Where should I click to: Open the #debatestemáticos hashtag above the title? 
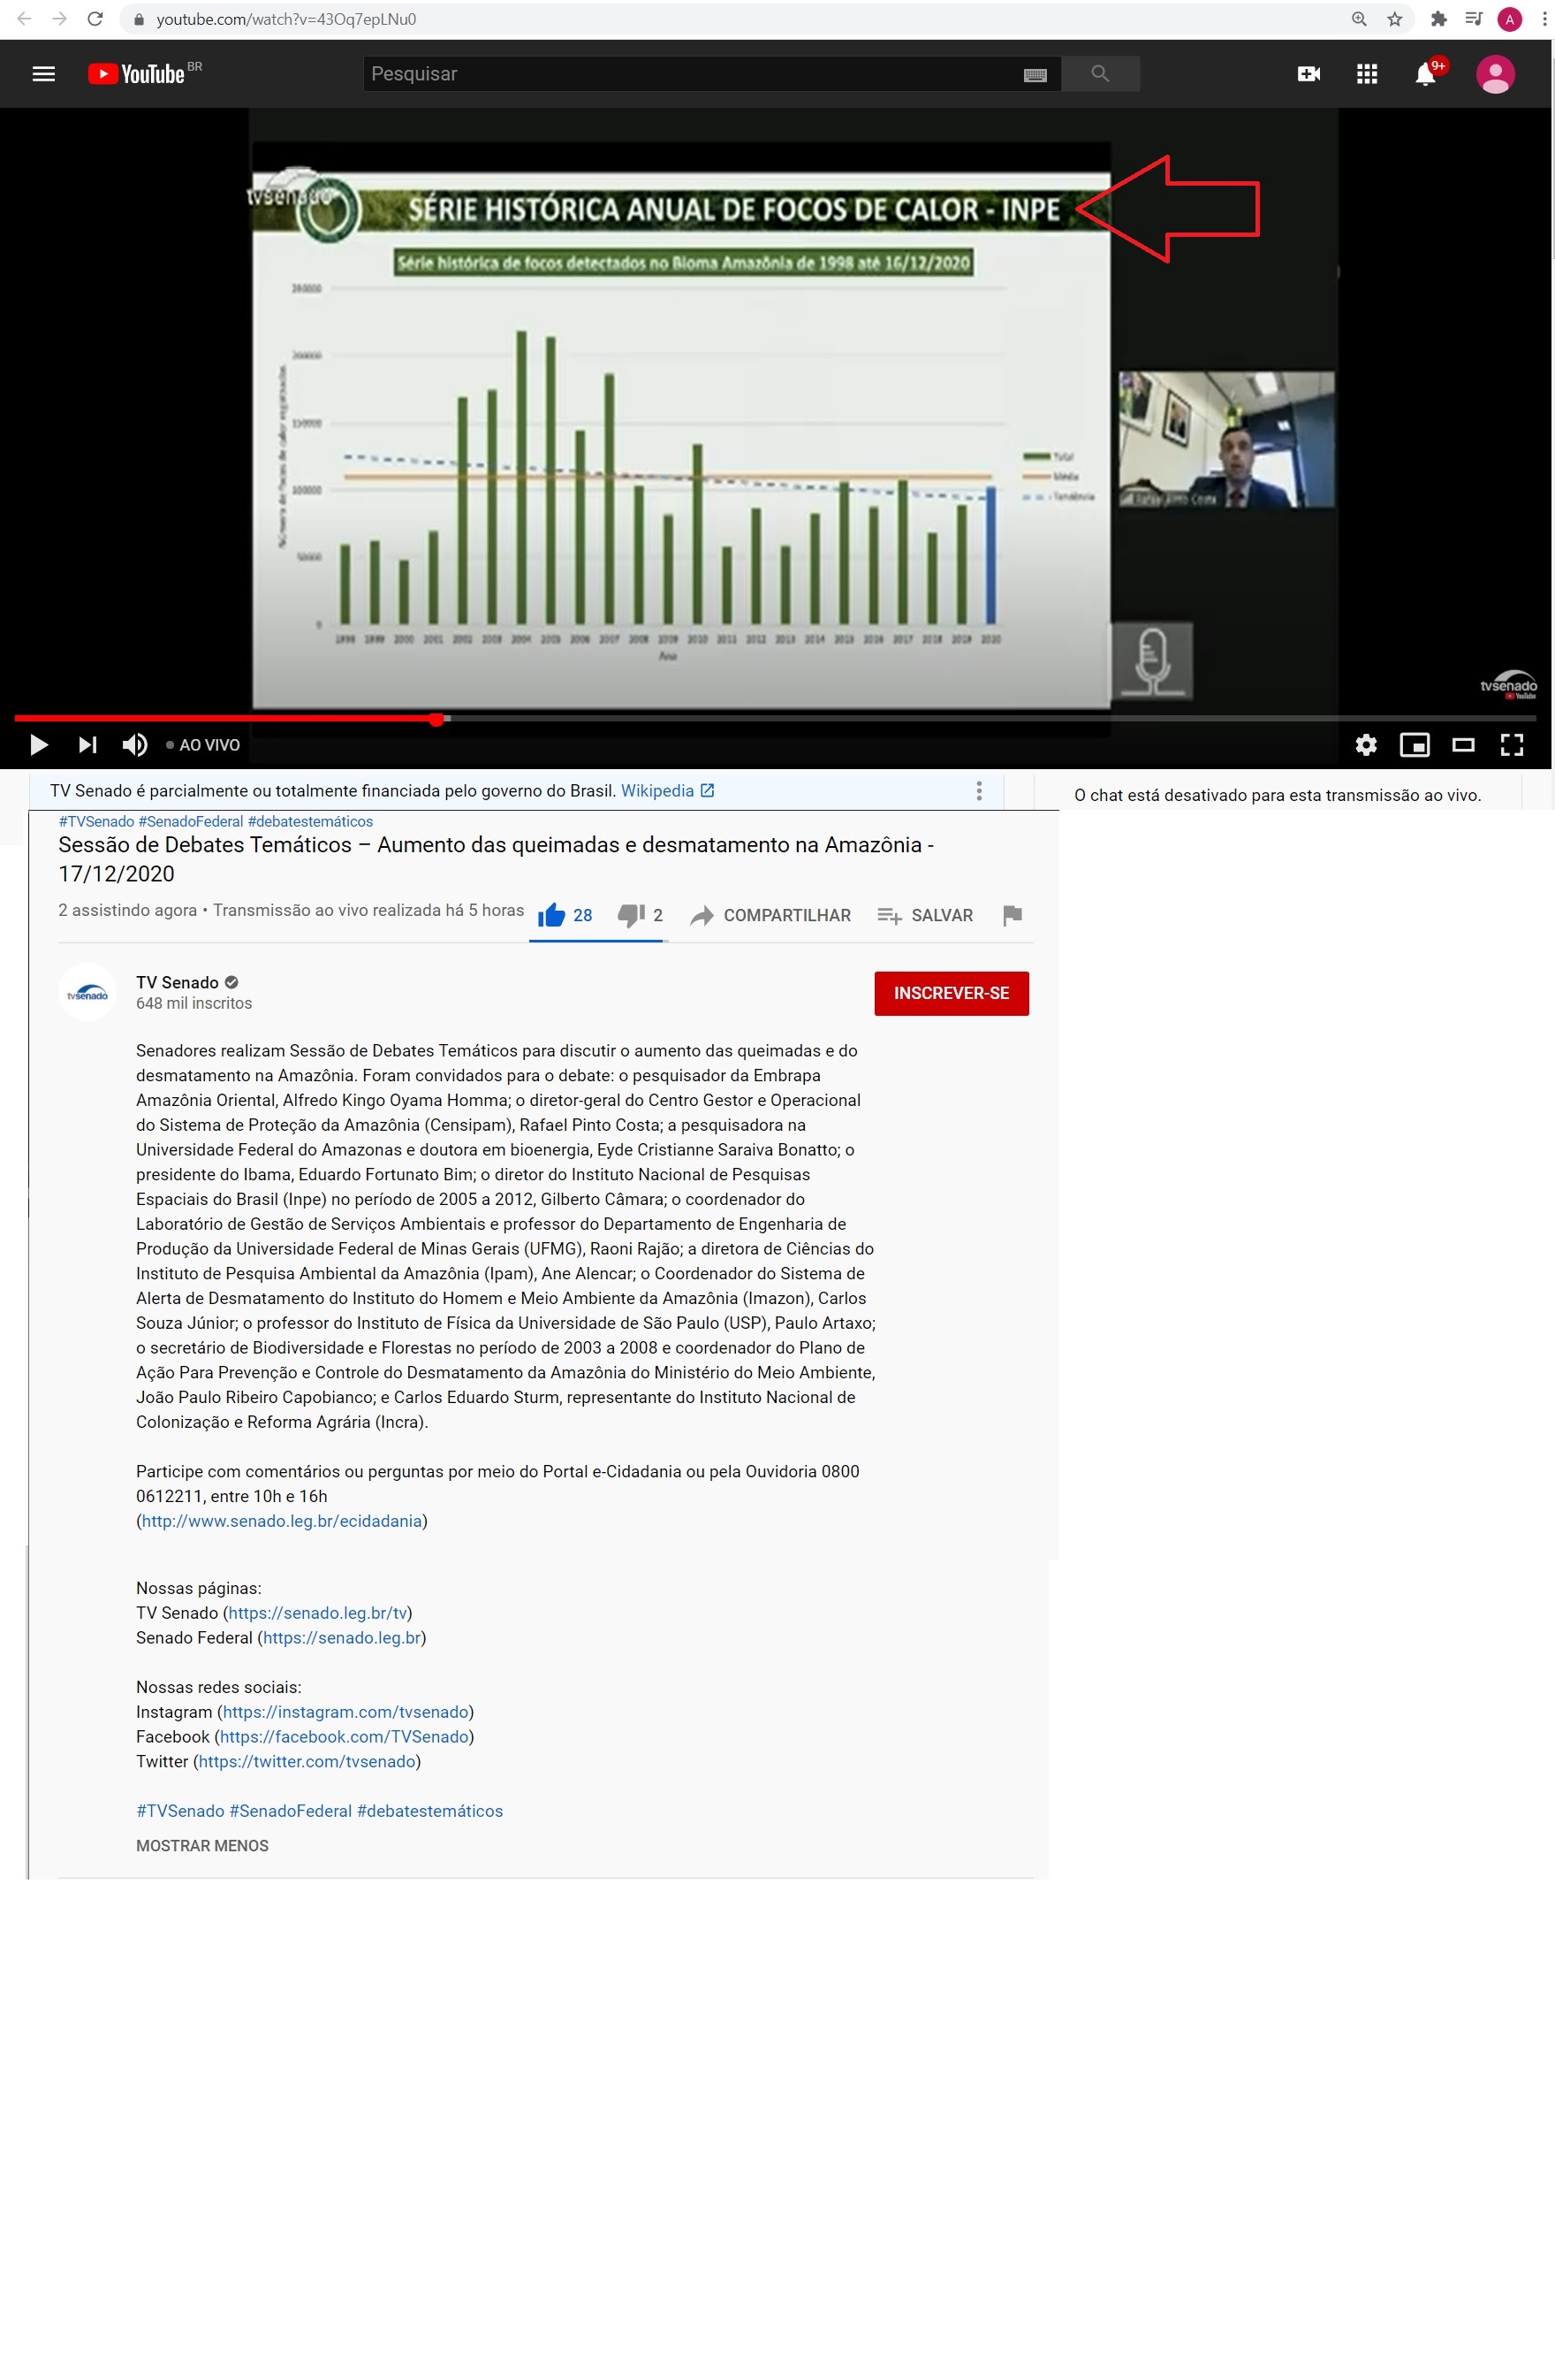click(310, 822)
